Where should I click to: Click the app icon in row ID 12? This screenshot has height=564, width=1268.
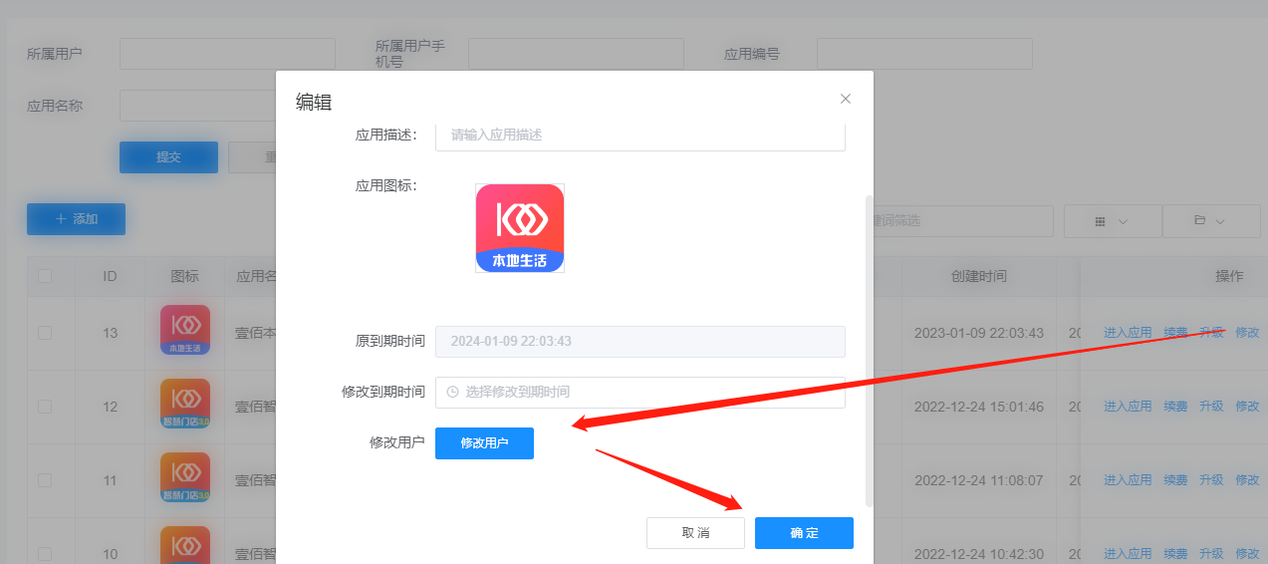pos(185,404)
